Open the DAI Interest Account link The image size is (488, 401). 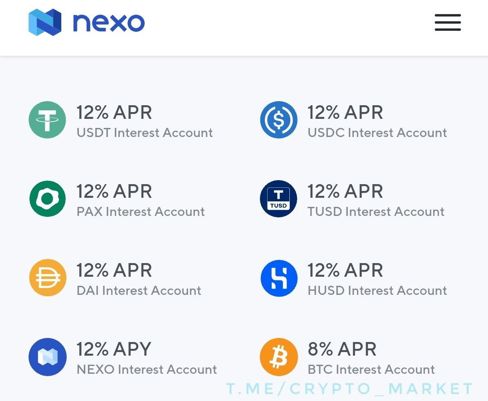pyautogui.click(x=139, y=290)
